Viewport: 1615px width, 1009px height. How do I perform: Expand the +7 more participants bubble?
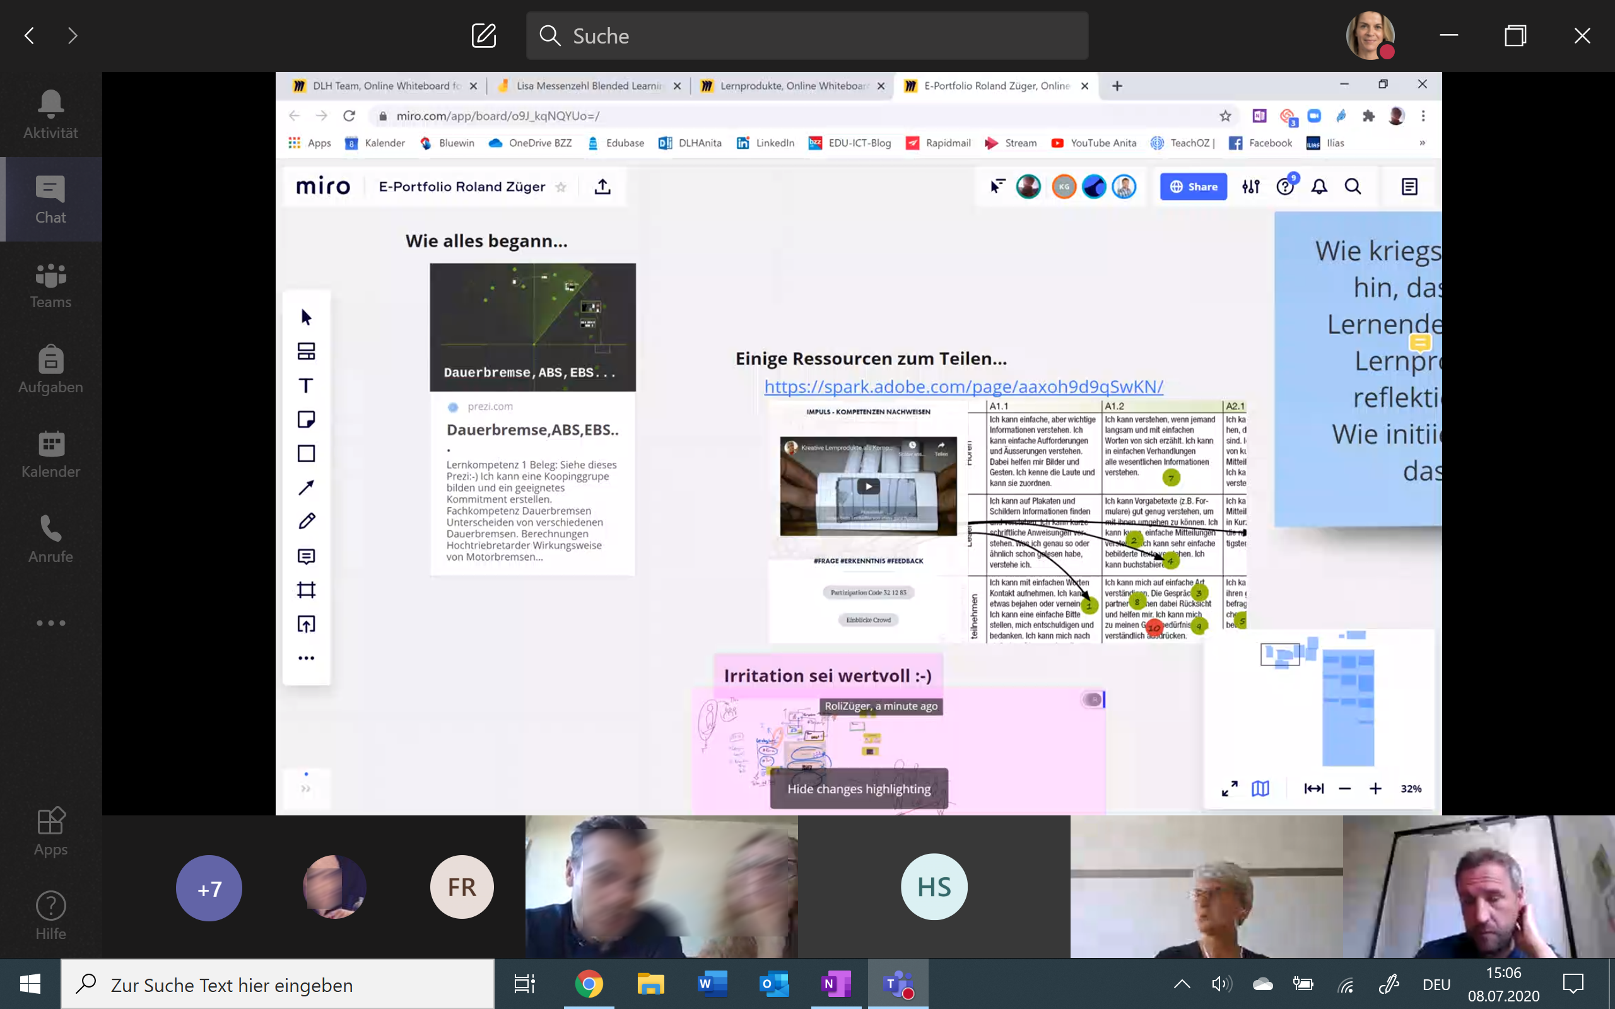(209, 888)
